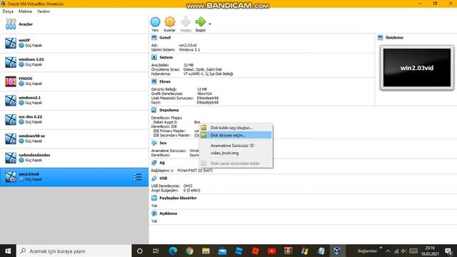Viewport: 457px width, 257px height.
Task: Click the USB plug icon
Action: click(x=154, y=178)
